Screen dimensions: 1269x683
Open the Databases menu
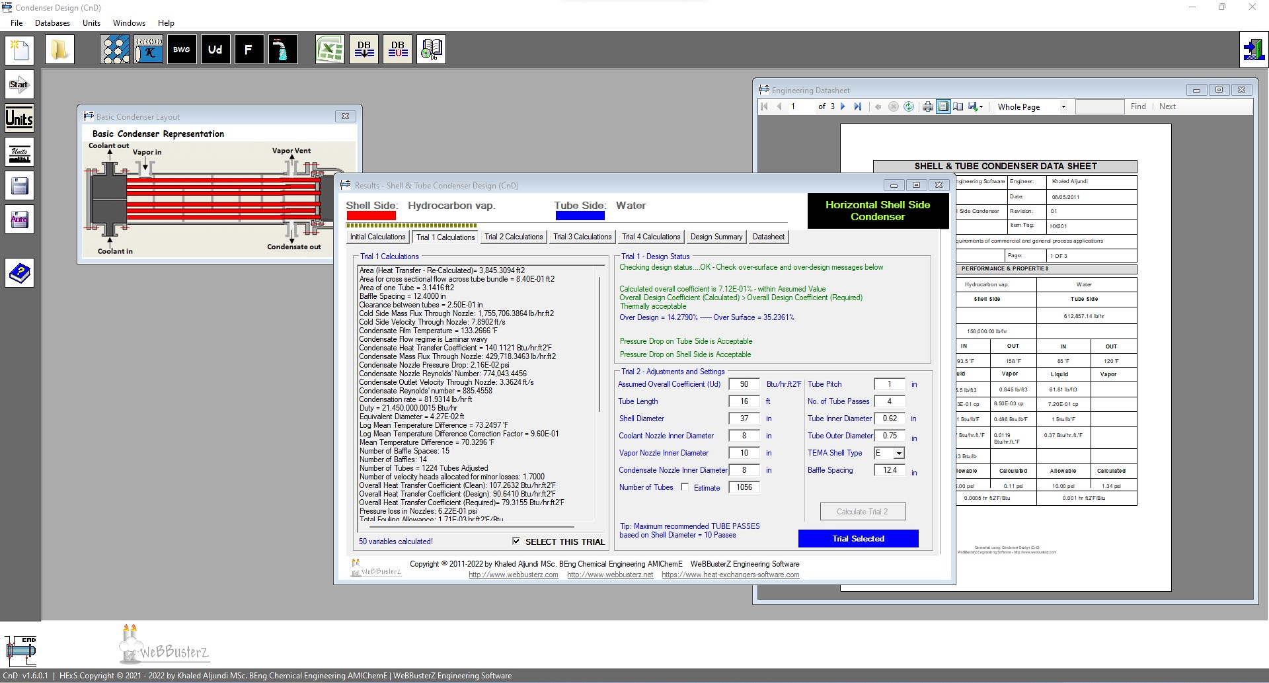[x=52, y=23]
